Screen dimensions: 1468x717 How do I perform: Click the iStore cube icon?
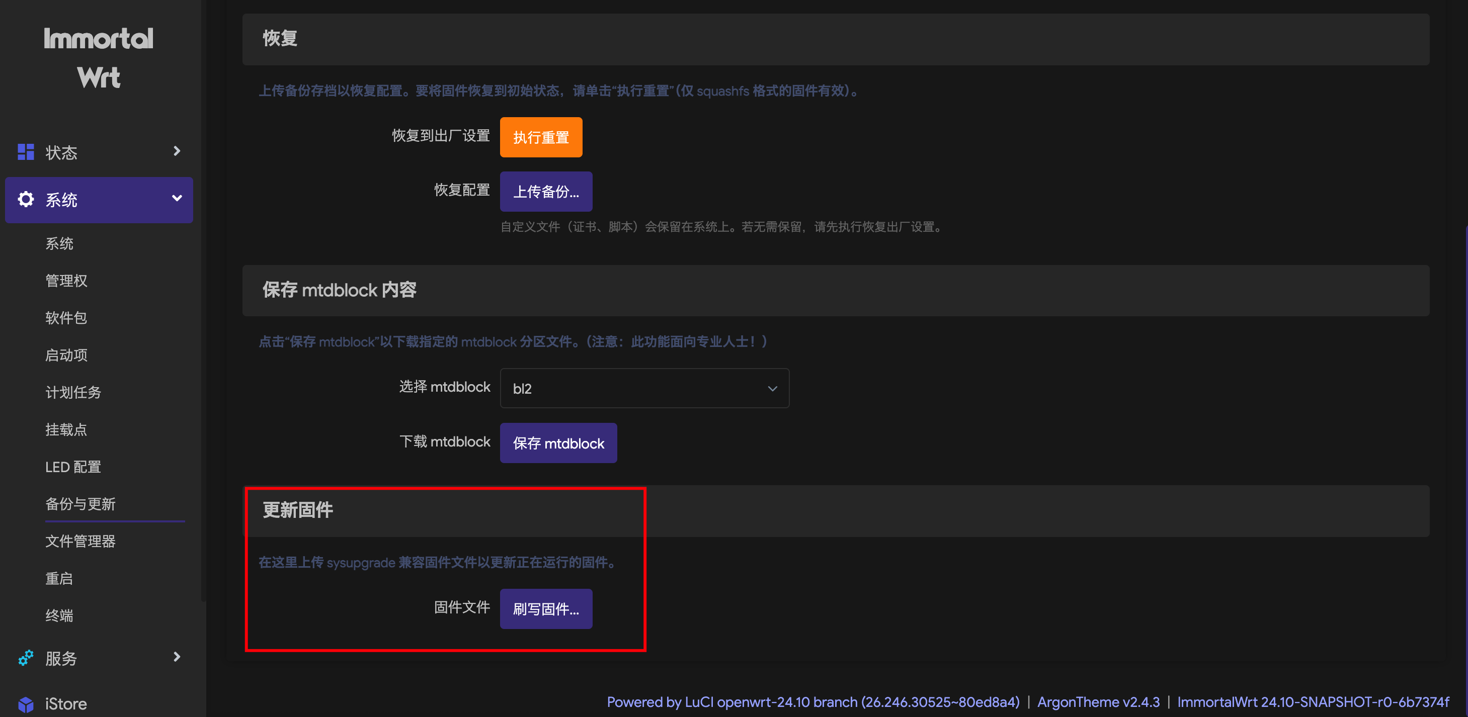tap(26, 704)
